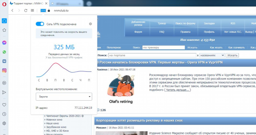Click the comments icon next to 126
The image size is (256, 135).
click(x=98, y=110)
